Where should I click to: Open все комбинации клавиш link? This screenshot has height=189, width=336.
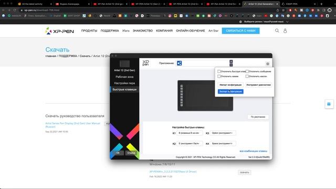point(253,151)
